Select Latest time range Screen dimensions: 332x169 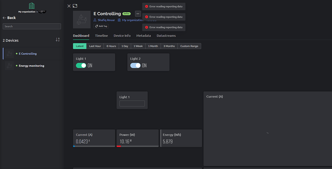tap(80, 46)
